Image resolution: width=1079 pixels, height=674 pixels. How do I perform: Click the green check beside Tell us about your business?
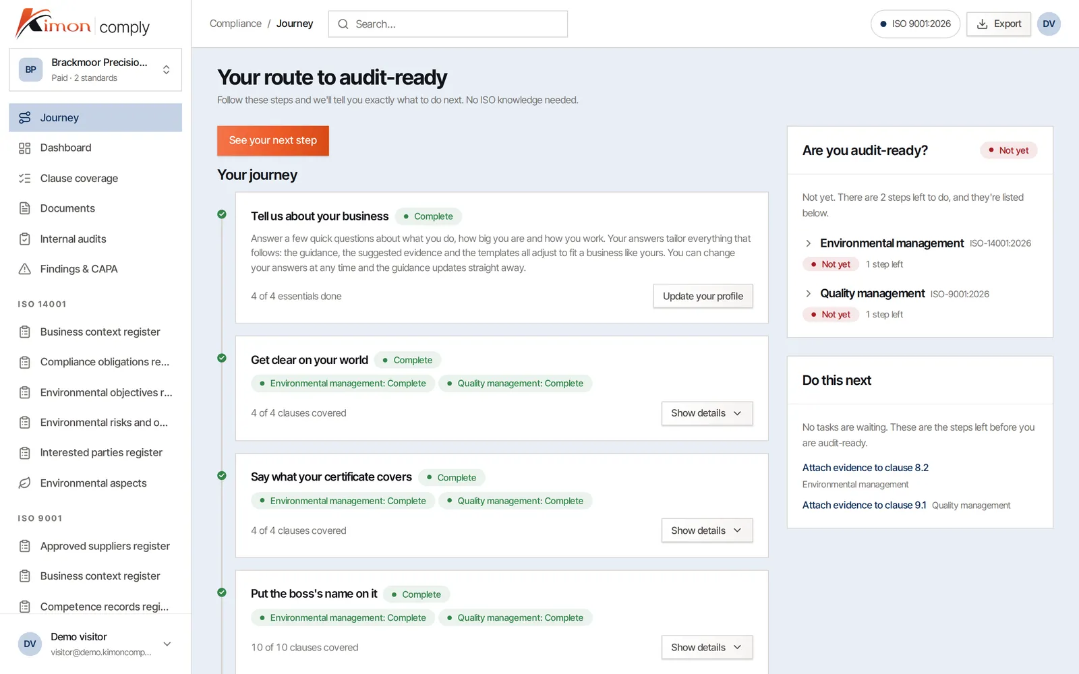(222, 214)
